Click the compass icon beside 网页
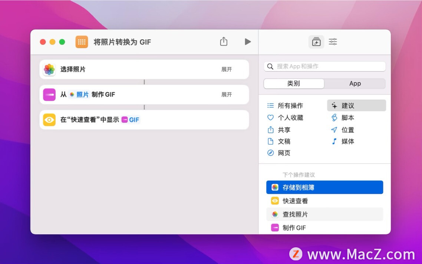The image size is (422, 264). click(270, 153)
